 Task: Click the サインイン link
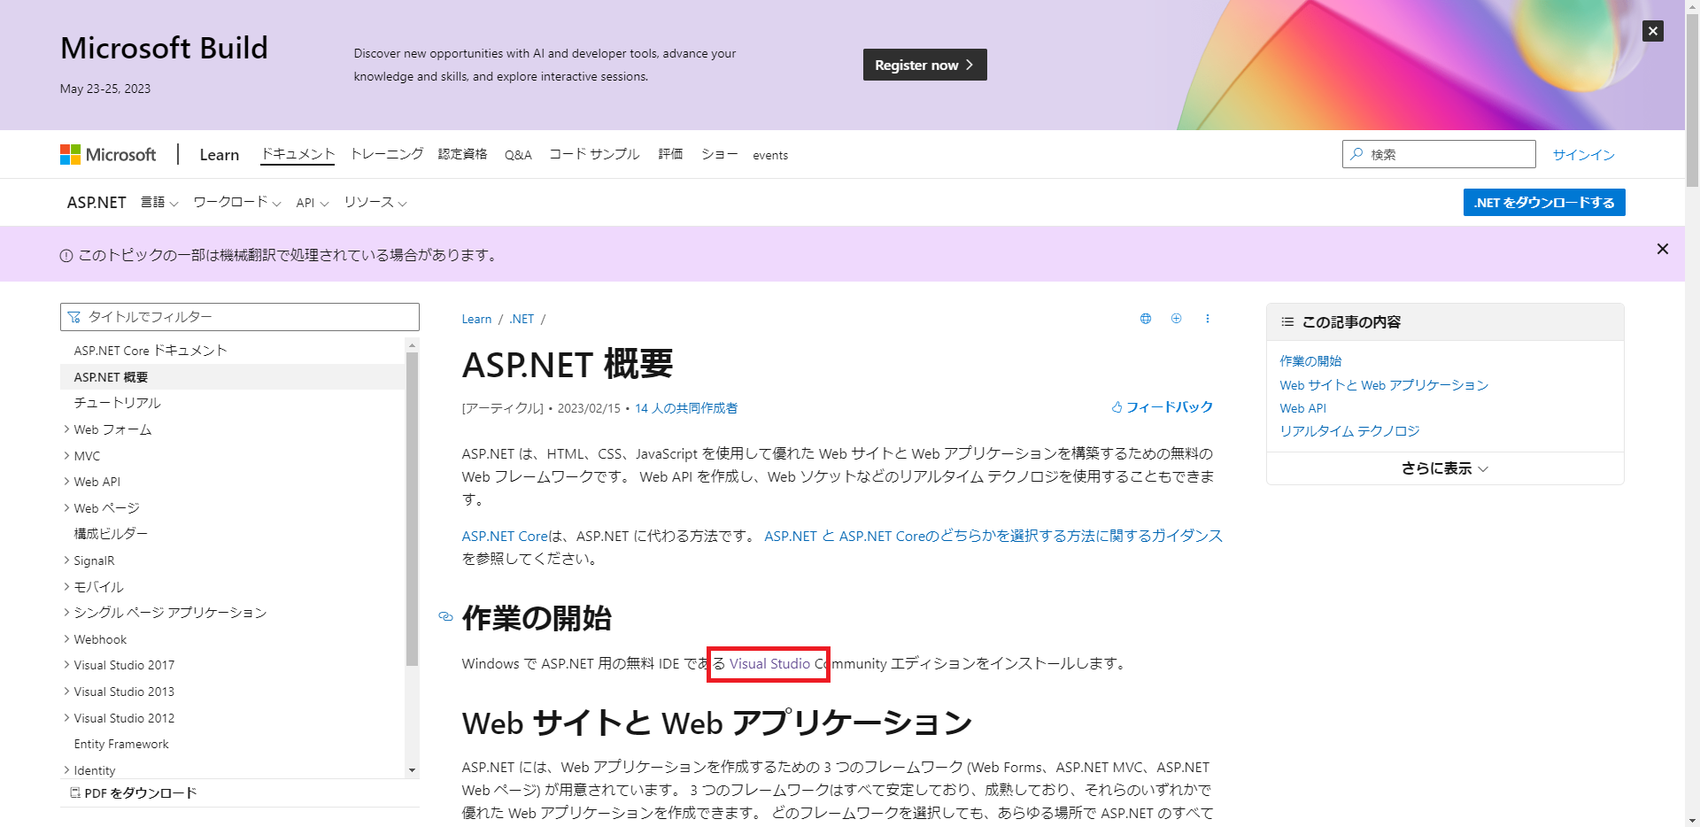click(1583, 155)
